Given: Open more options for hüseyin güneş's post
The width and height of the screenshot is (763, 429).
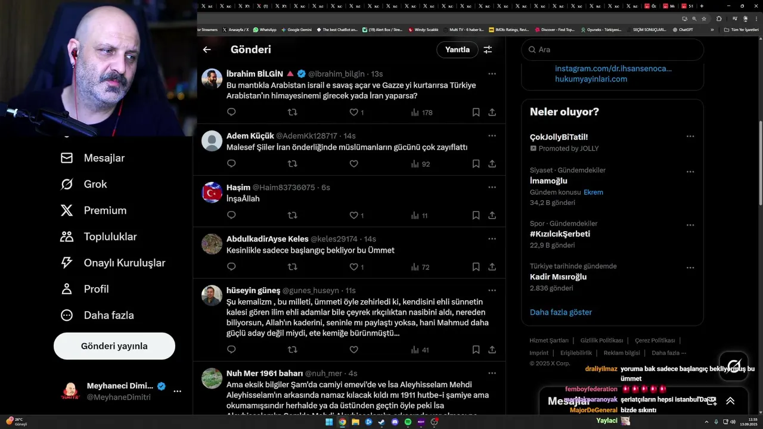Looking at the screenshot, I should [492, 290].
